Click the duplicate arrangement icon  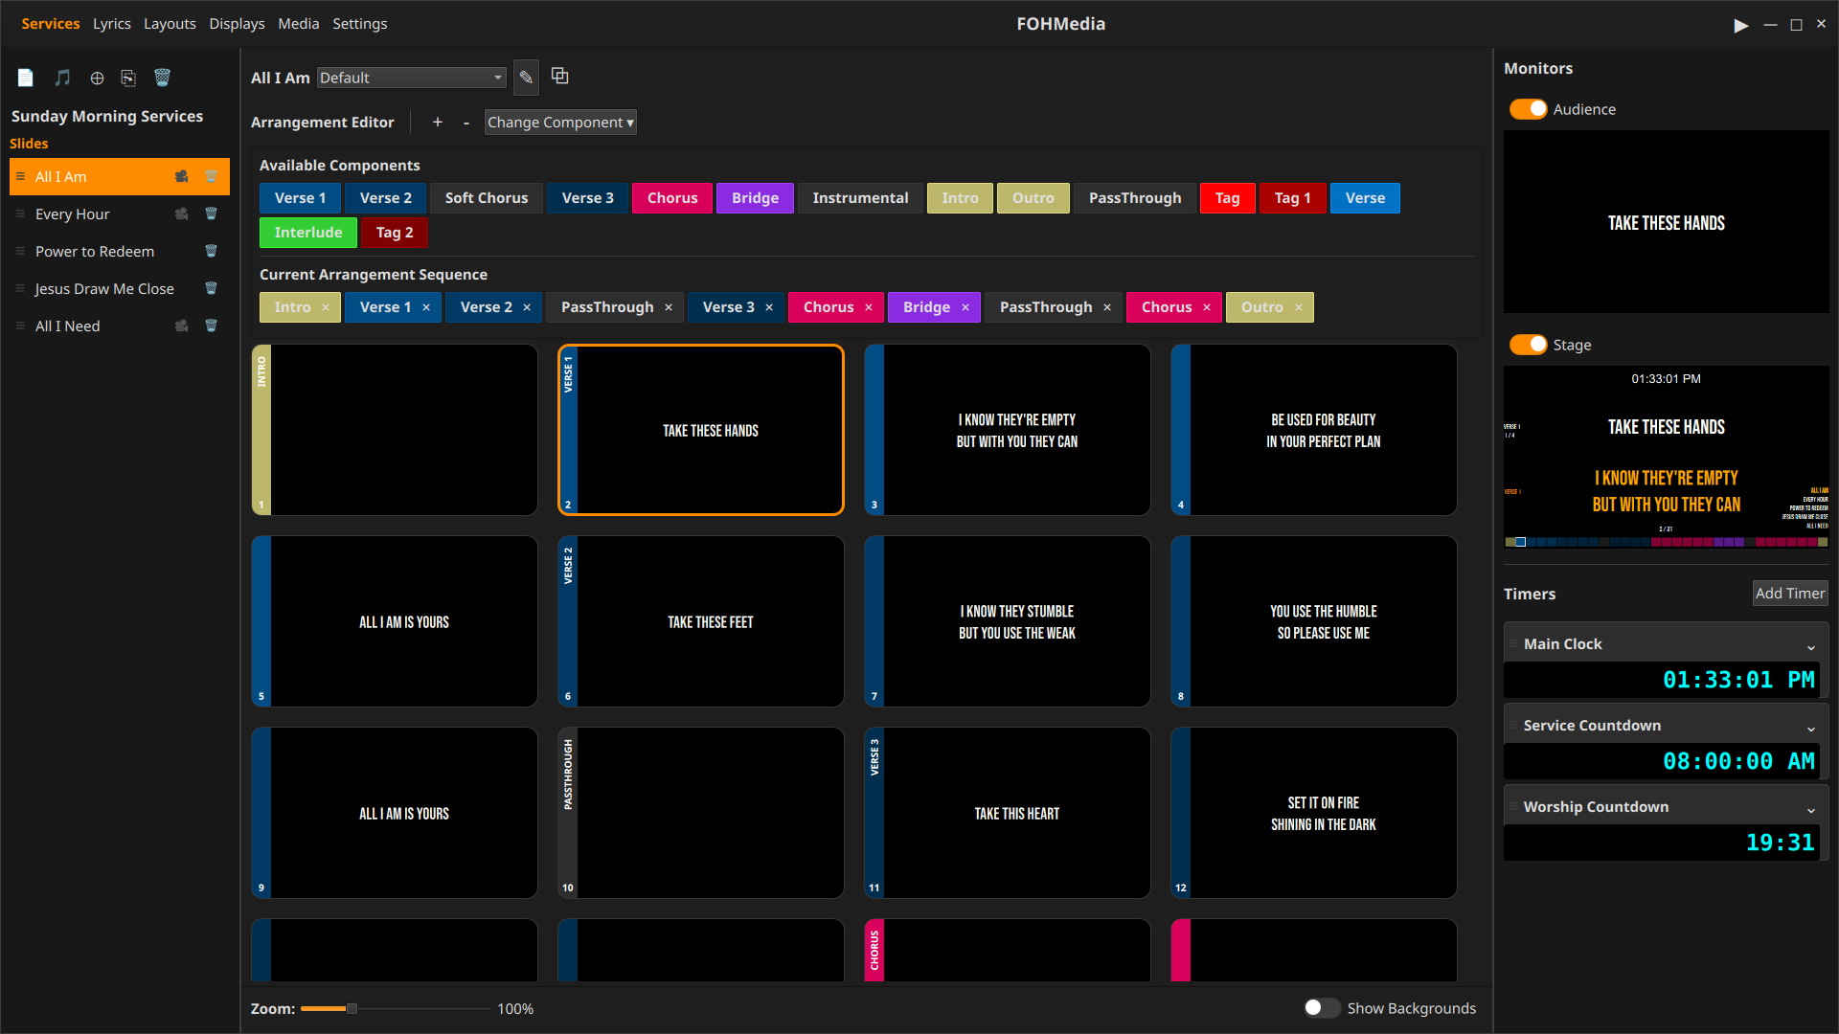560,76
